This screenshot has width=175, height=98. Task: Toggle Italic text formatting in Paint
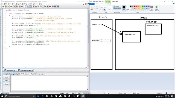pyautogui.click(x=107, y=10)
